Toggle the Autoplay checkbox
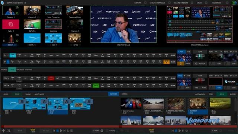Image resolution: width=238 pixels, height=134 pixels. (107, 131)
